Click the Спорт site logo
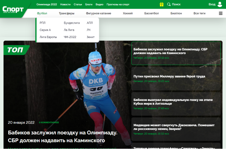 tap(13, 10)
